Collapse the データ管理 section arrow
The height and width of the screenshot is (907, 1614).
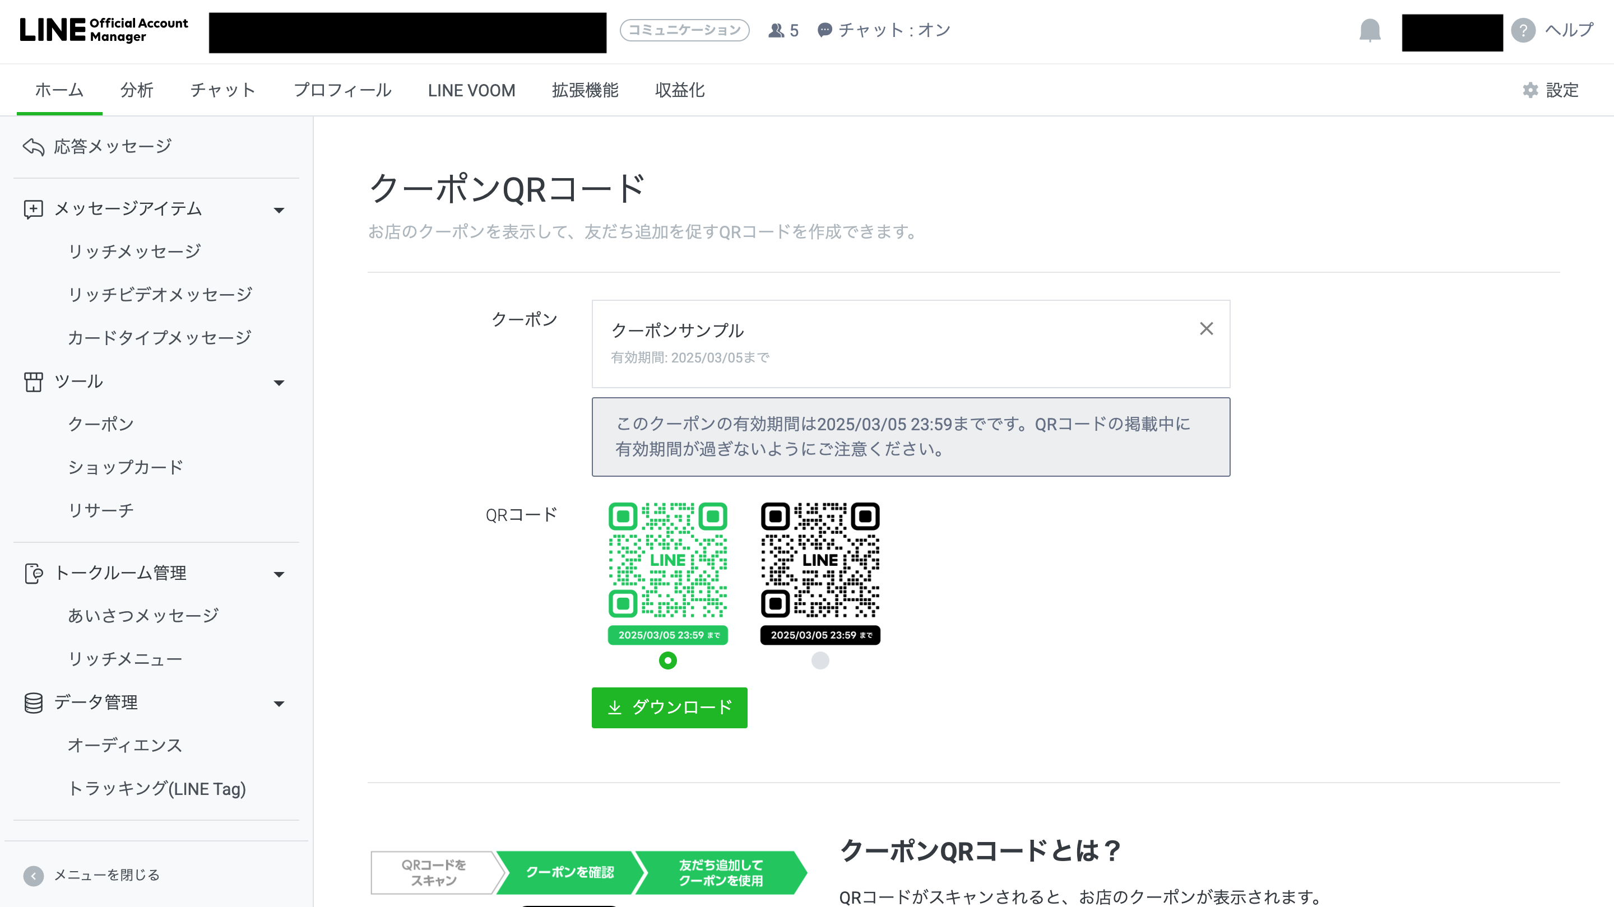pyautogui.click(x=279, y=704)
